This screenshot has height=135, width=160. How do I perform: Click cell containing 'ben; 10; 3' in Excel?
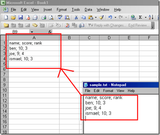[34, 48]
